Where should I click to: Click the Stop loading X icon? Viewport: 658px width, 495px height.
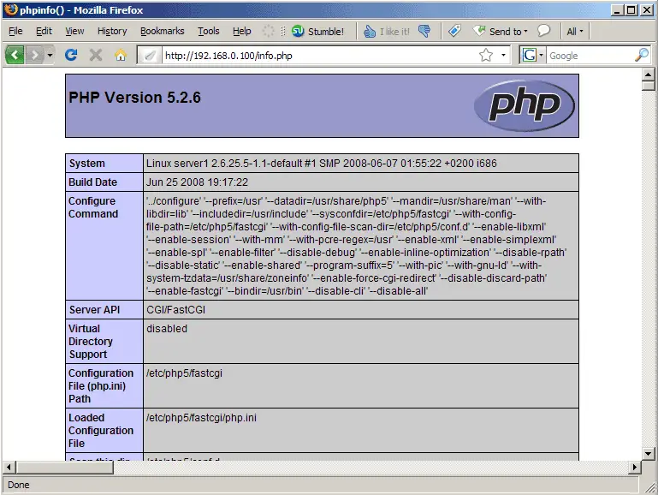coord(96,55)
